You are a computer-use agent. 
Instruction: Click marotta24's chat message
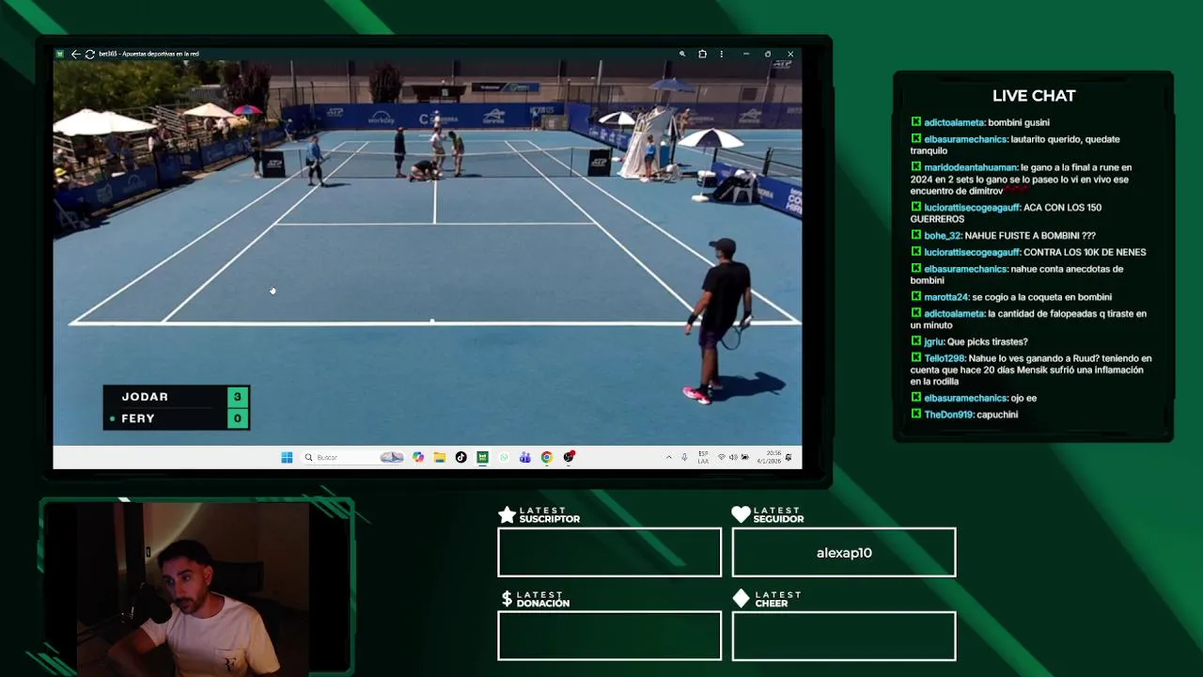coord(1011,297)
